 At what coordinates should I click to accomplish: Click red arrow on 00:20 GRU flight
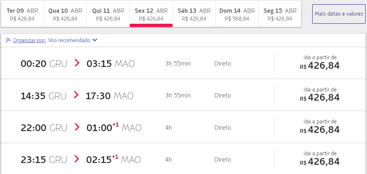pyautogui.click(x=77, y=63)
